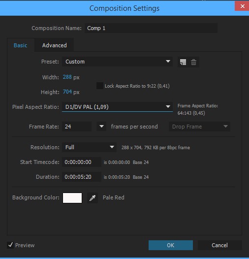This screenshot has height=259, width=249.
Task: Click the Frame Rate field
Action: [x=77, y=127]
